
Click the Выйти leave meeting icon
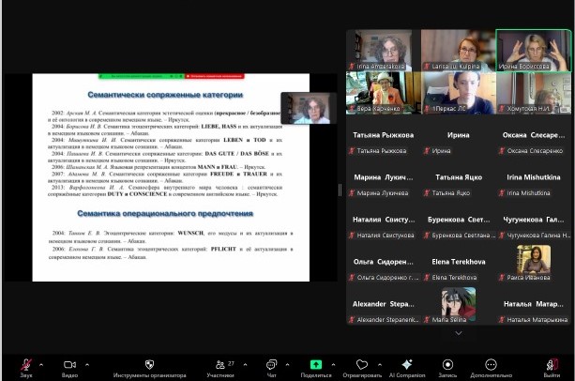point(552,364)
